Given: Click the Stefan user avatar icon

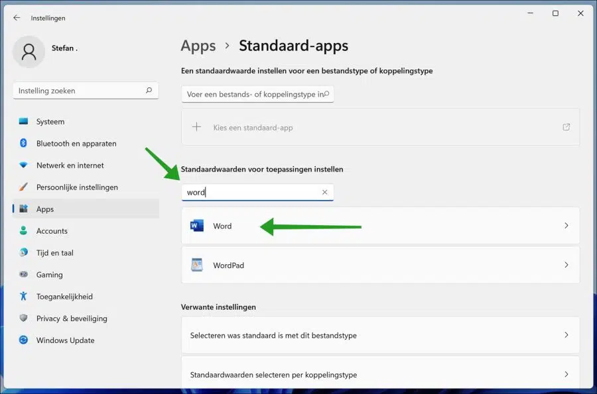Looking at the screenshot, I should click(x=29, y=52).
